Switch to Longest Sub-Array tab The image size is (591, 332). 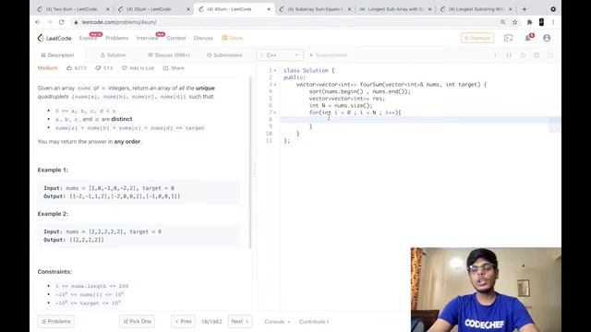pyautogui.click(x=395, y=9)
